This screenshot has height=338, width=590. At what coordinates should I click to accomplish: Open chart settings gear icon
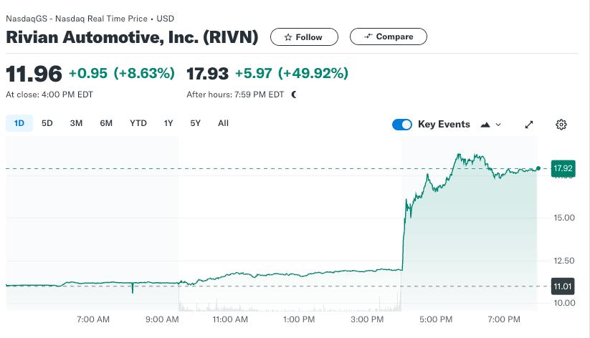click(x=561, y=125)
